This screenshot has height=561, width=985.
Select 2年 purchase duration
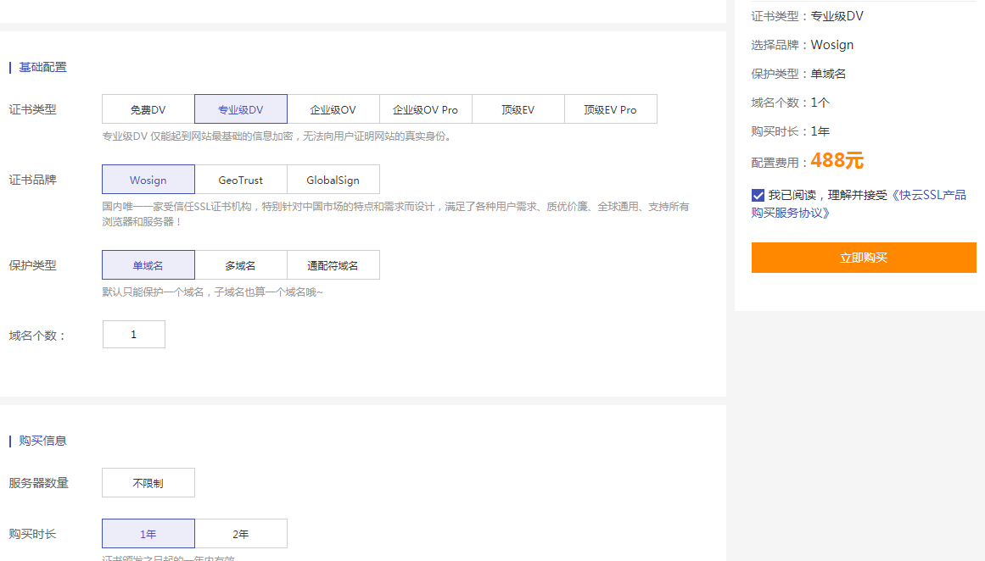point(241,533)
